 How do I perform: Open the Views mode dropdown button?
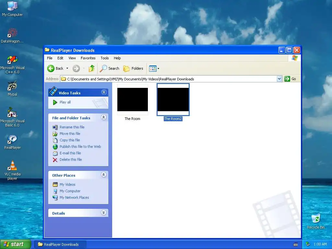tap(154, 68)
